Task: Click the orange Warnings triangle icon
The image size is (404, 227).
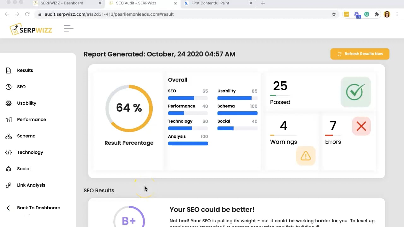Action: pyautogui.click(x=306, y=156)
